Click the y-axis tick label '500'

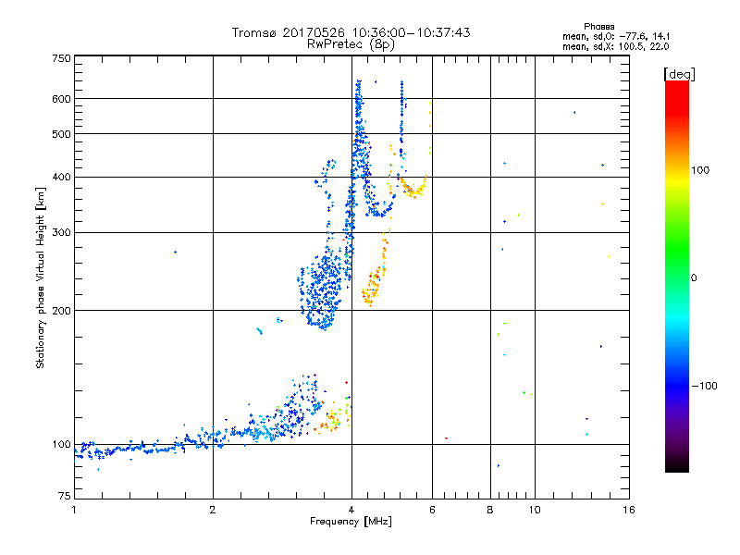pos(61,134)
